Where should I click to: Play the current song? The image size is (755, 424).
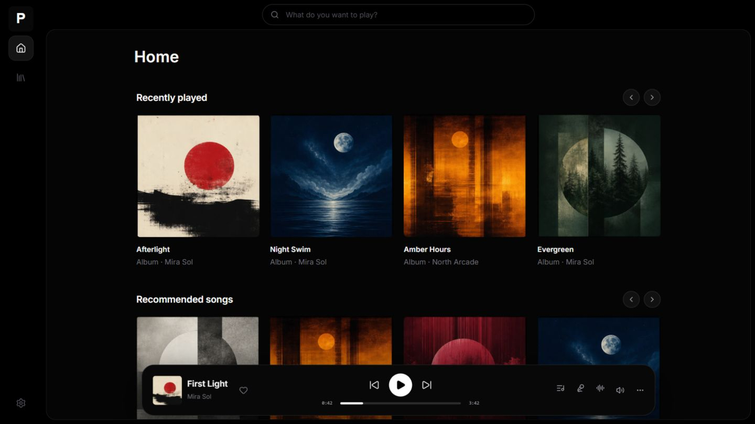tap(401, 385)
